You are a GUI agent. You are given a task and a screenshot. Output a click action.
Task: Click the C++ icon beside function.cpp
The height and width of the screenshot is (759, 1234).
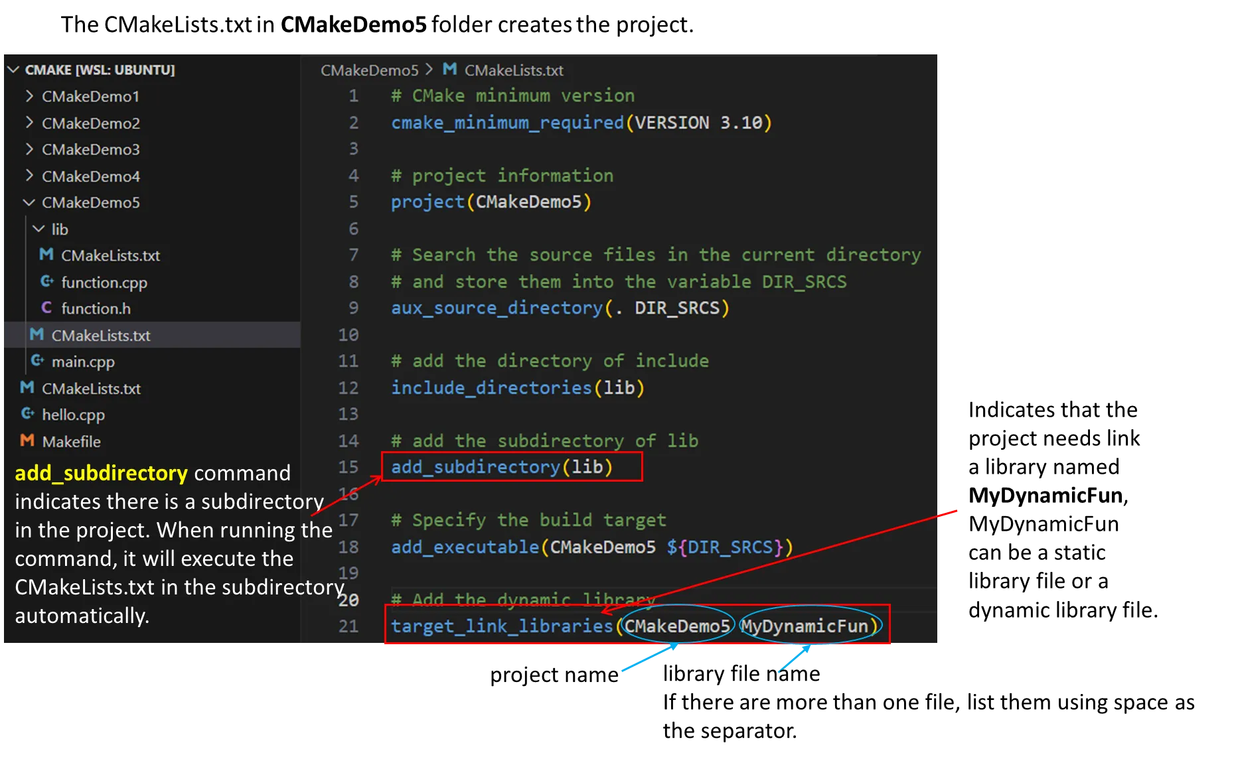click(46, 282)
